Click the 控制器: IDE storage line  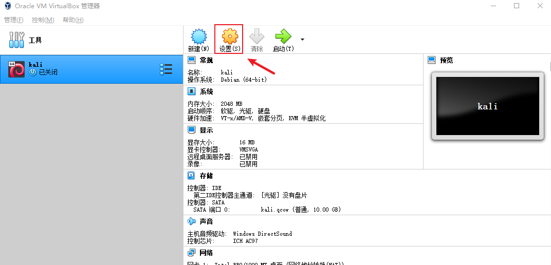click(205, 188)
